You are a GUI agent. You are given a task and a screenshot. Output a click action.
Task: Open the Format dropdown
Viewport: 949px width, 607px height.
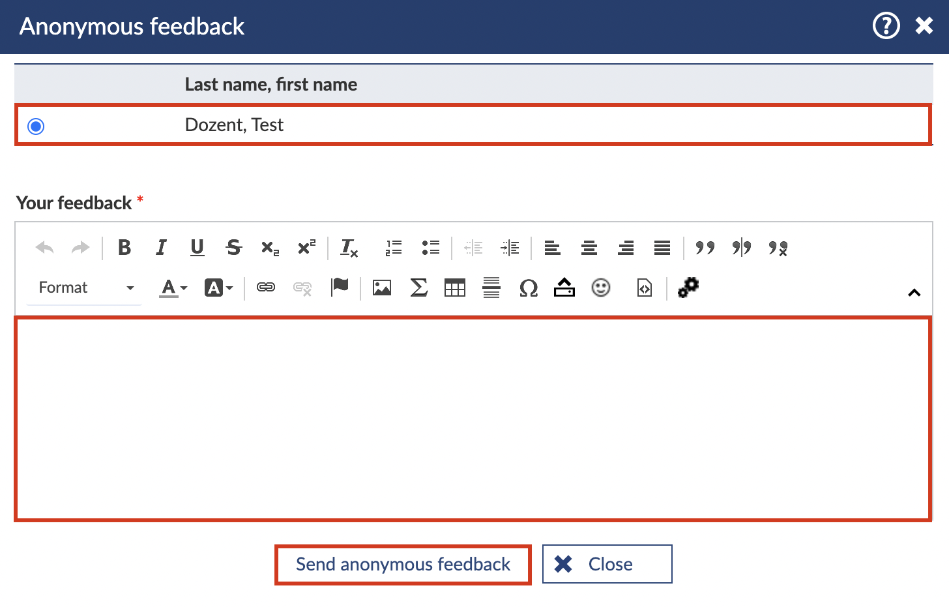[x=85, y=288]
